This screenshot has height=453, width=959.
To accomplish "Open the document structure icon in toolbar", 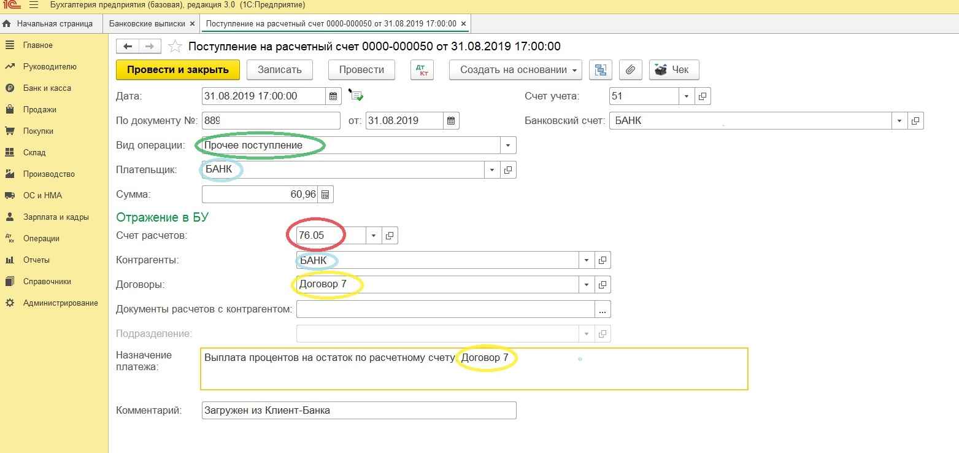I will 601,70.
